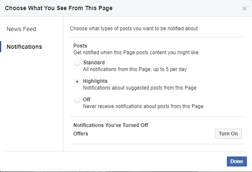Image resolution: width=252 pixels, height=172 pixels.
Task: Click the Offers item text
Action: (x=81, y=134)
